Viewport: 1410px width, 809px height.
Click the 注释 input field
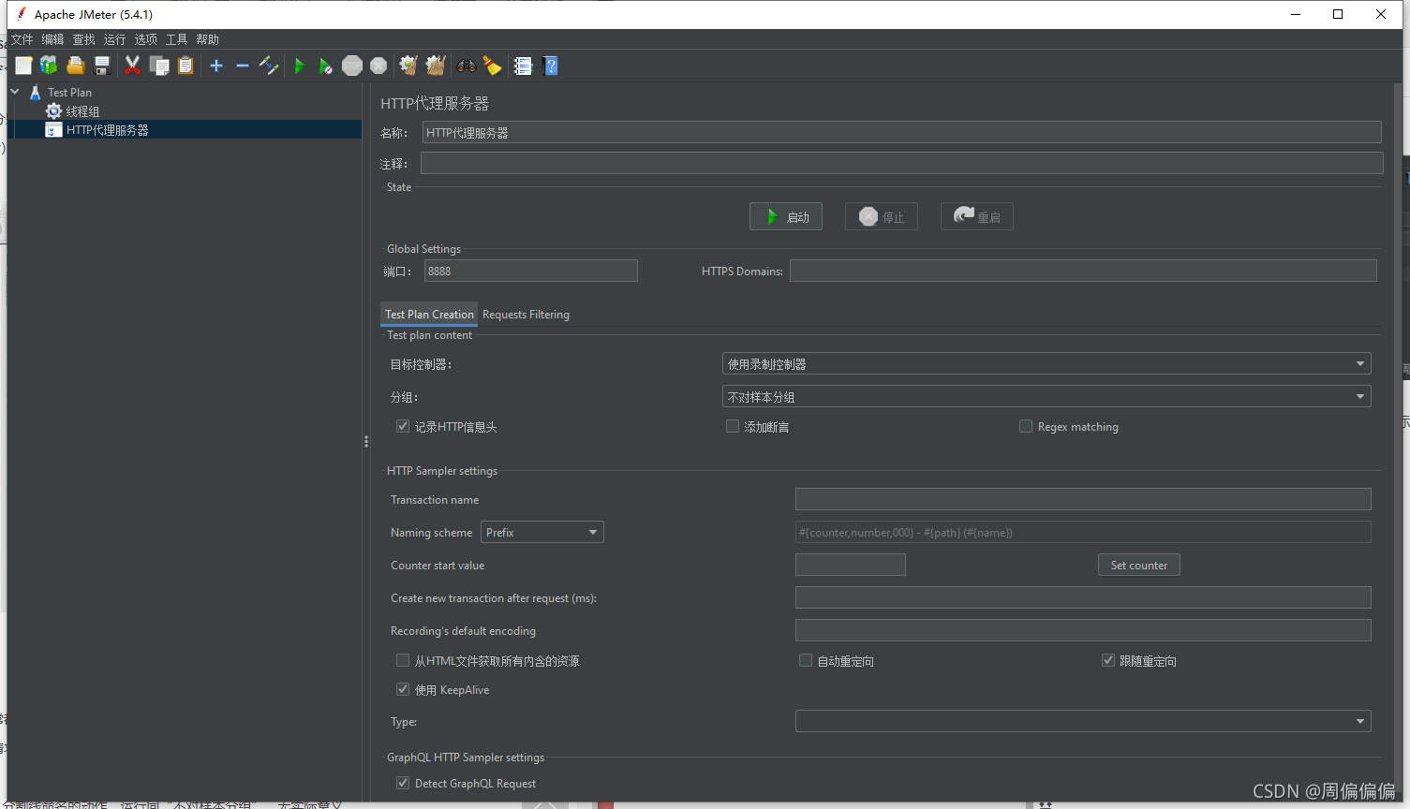tap(901, 163)
